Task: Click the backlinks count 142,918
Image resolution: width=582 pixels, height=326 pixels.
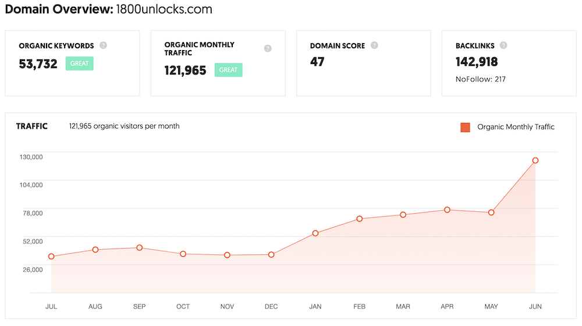Action: [477, 62]
